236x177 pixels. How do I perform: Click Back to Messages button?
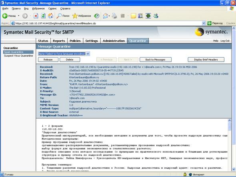click(x=155, y=60)
